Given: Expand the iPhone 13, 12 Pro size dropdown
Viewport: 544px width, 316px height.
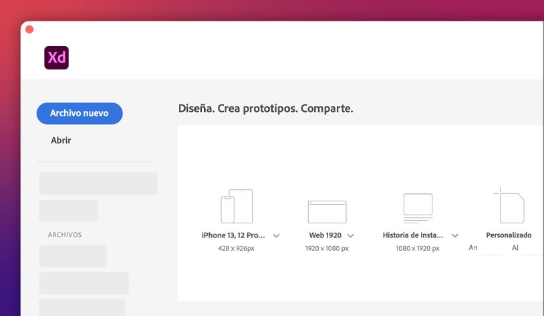Looking at the screenshot, I should tap(277, 235).
